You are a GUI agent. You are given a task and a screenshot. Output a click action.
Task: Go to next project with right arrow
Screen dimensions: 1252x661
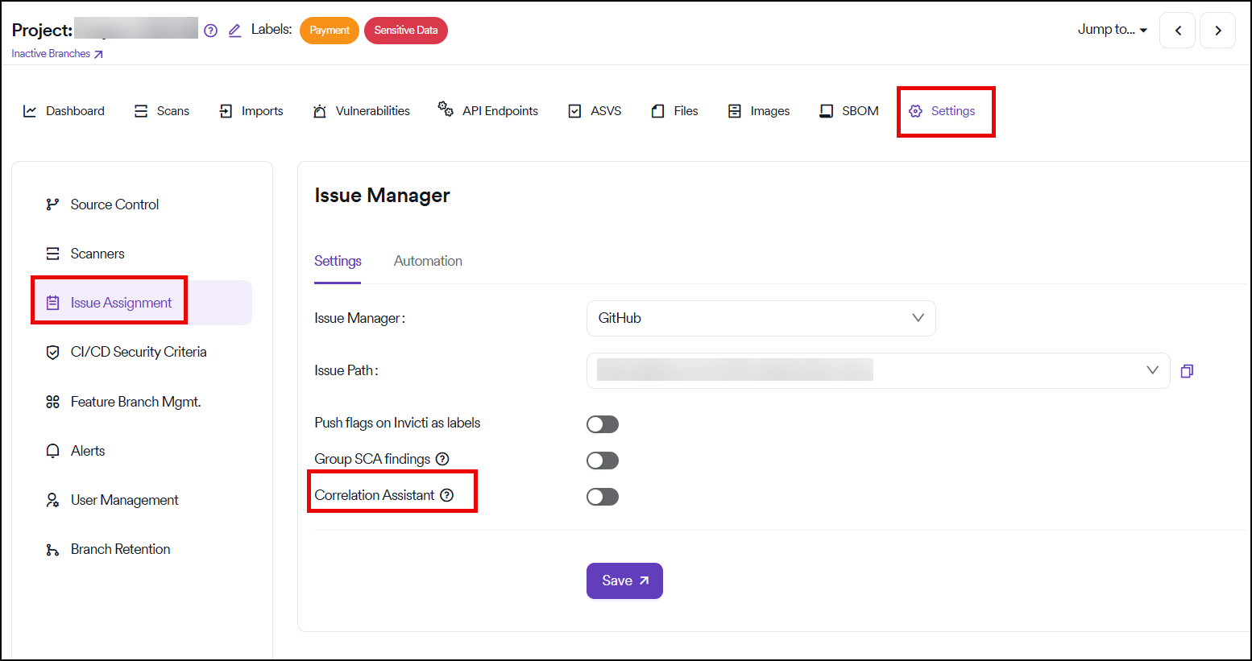(x=1217, y=31)
